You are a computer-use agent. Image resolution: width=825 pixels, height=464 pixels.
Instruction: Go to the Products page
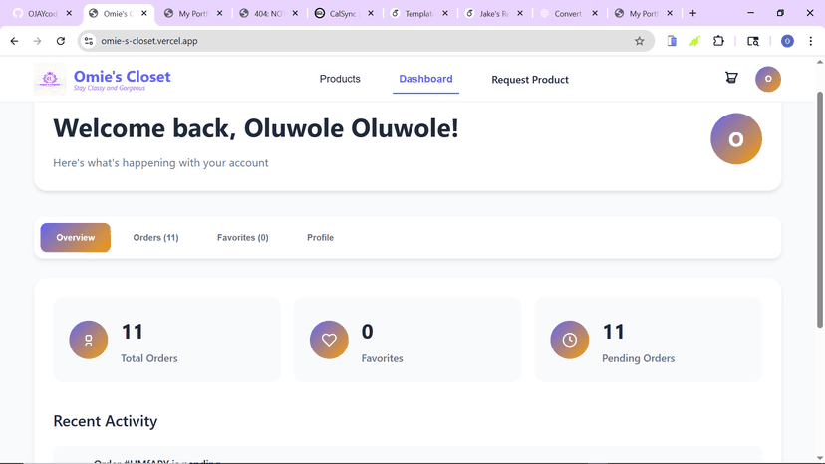pyautogui.click(x=340, y=79)
